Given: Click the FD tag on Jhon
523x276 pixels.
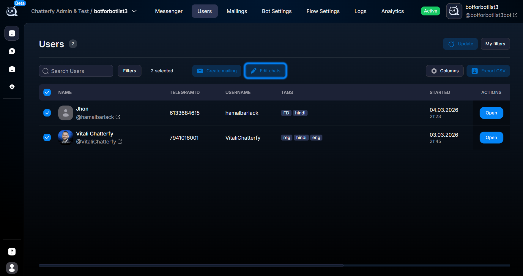Looking at the screenshot, I should [x=286, y=113].
